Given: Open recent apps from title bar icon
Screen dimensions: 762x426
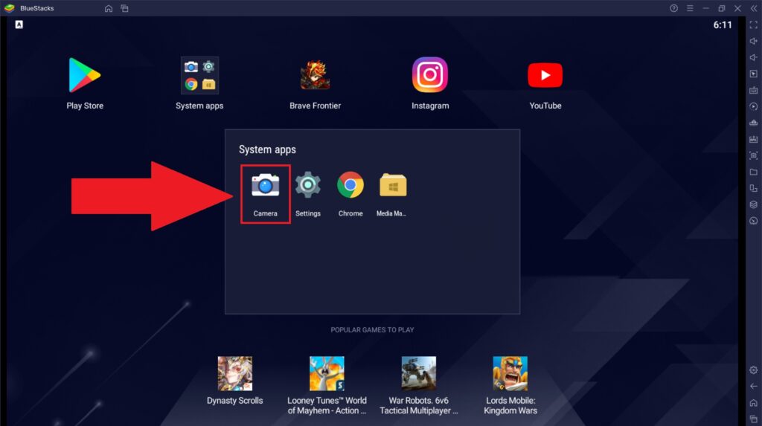Looking at the screenshot, I should pyautogui.click(x=124, y=8).
